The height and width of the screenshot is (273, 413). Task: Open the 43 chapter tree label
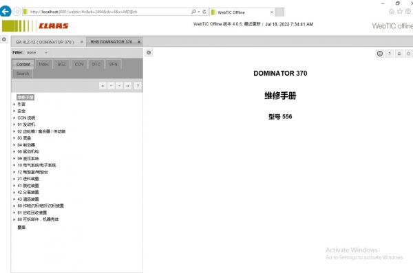[x=28, y=199]
